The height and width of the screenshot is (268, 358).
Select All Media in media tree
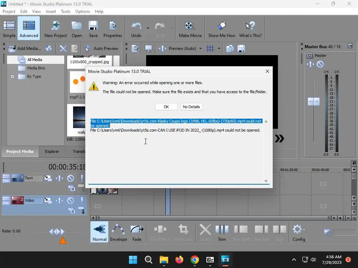[35, 60]
